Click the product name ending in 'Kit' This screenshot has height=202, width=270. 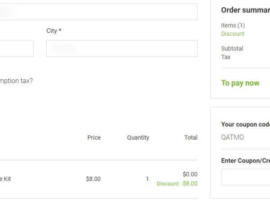(x=5, y=179)
